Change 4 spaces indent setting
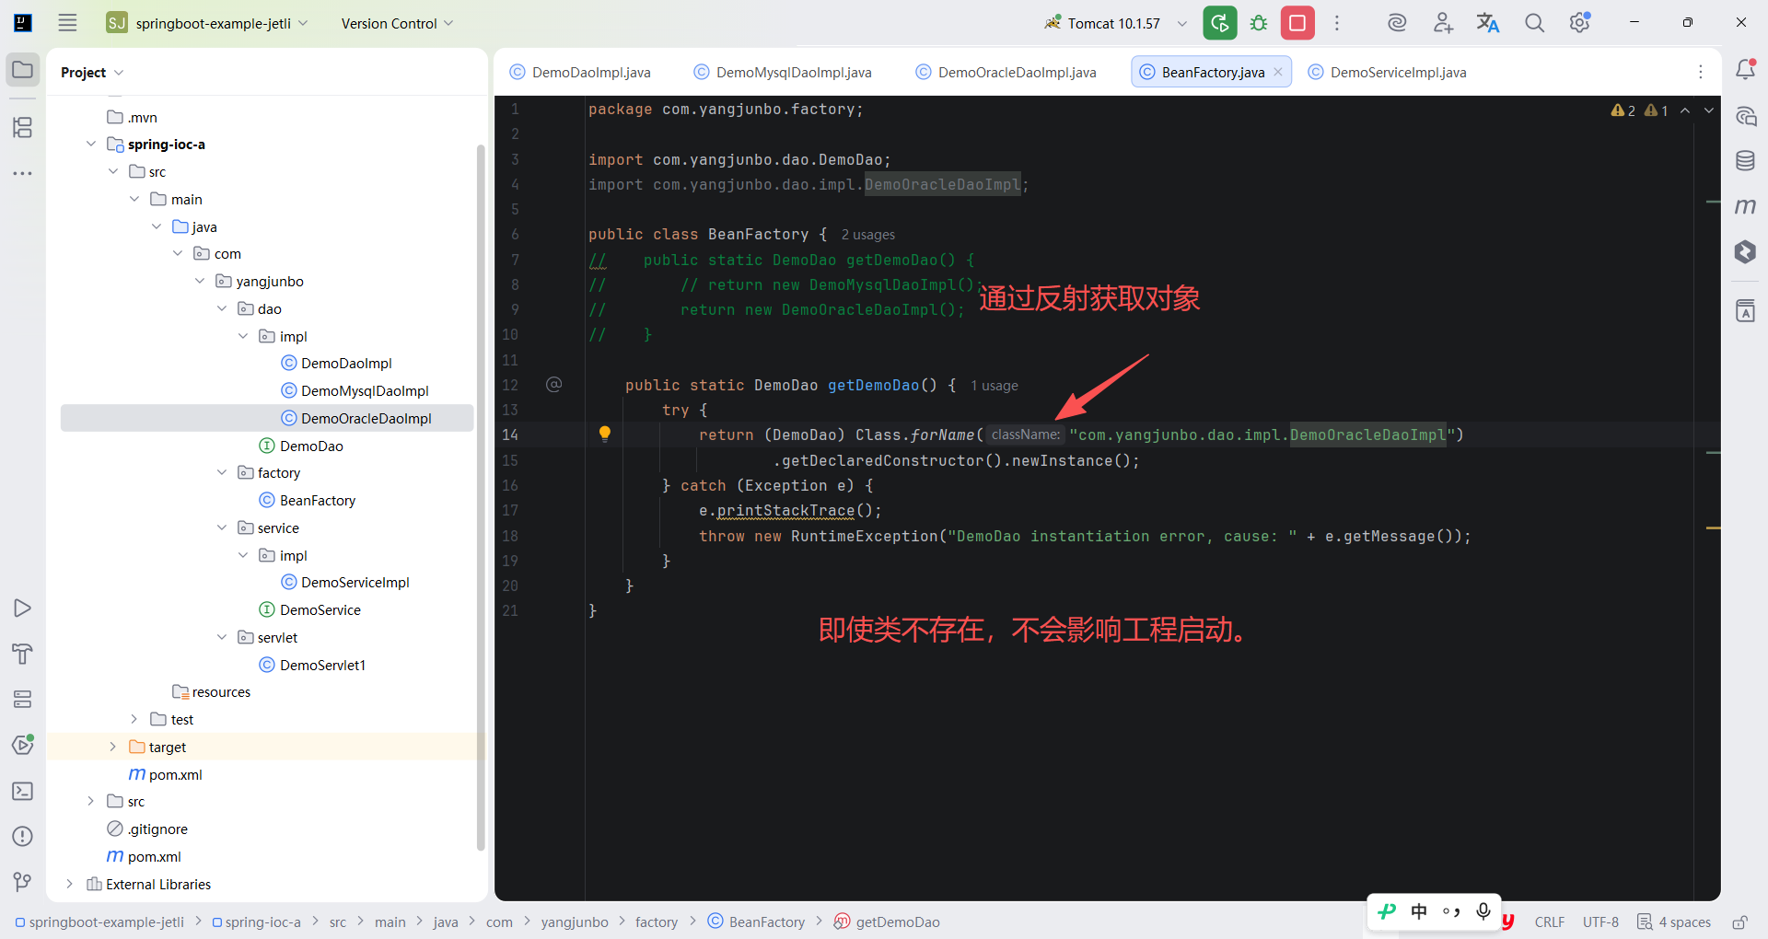This screenshot has width=1768, height=939. [1674, 922]
